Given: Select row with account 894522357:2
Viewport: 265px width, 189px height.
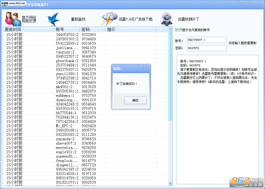Looking at the screenshot, I should click(x=85, y=56).
